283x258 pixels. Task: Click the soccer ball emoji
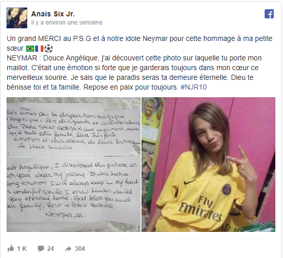(49, 49)
